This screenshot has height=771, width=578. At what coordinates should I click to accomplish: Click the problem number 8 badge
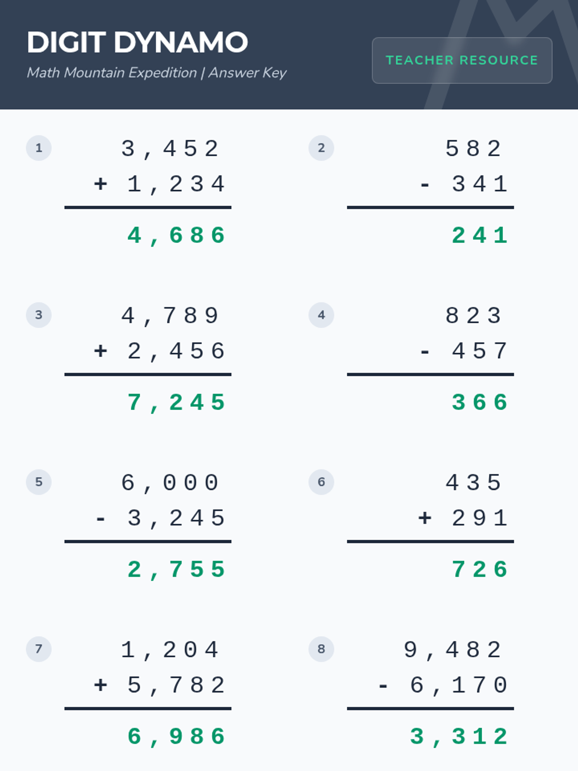point(321,649)
